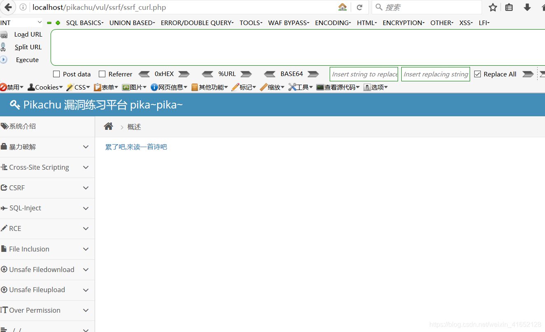545x332 pixels.
Task: Click the HackBar Split URL icon
Action: (x=3, y=47)
